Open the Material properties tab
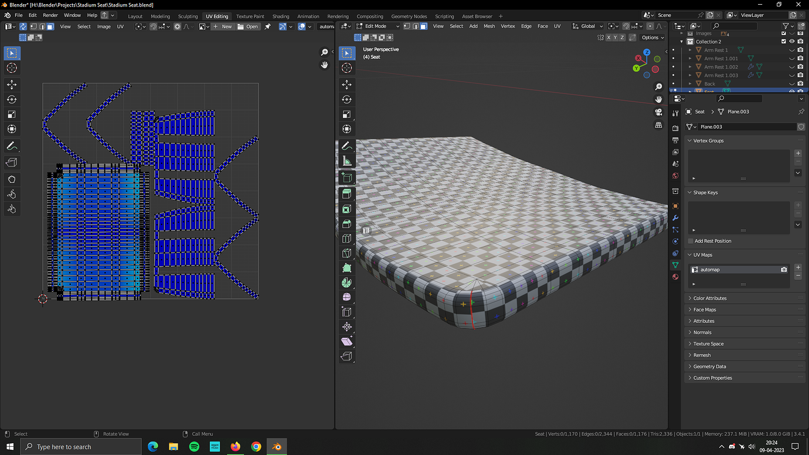This screenshot has width=809, height=455. (x=675, y=277)
